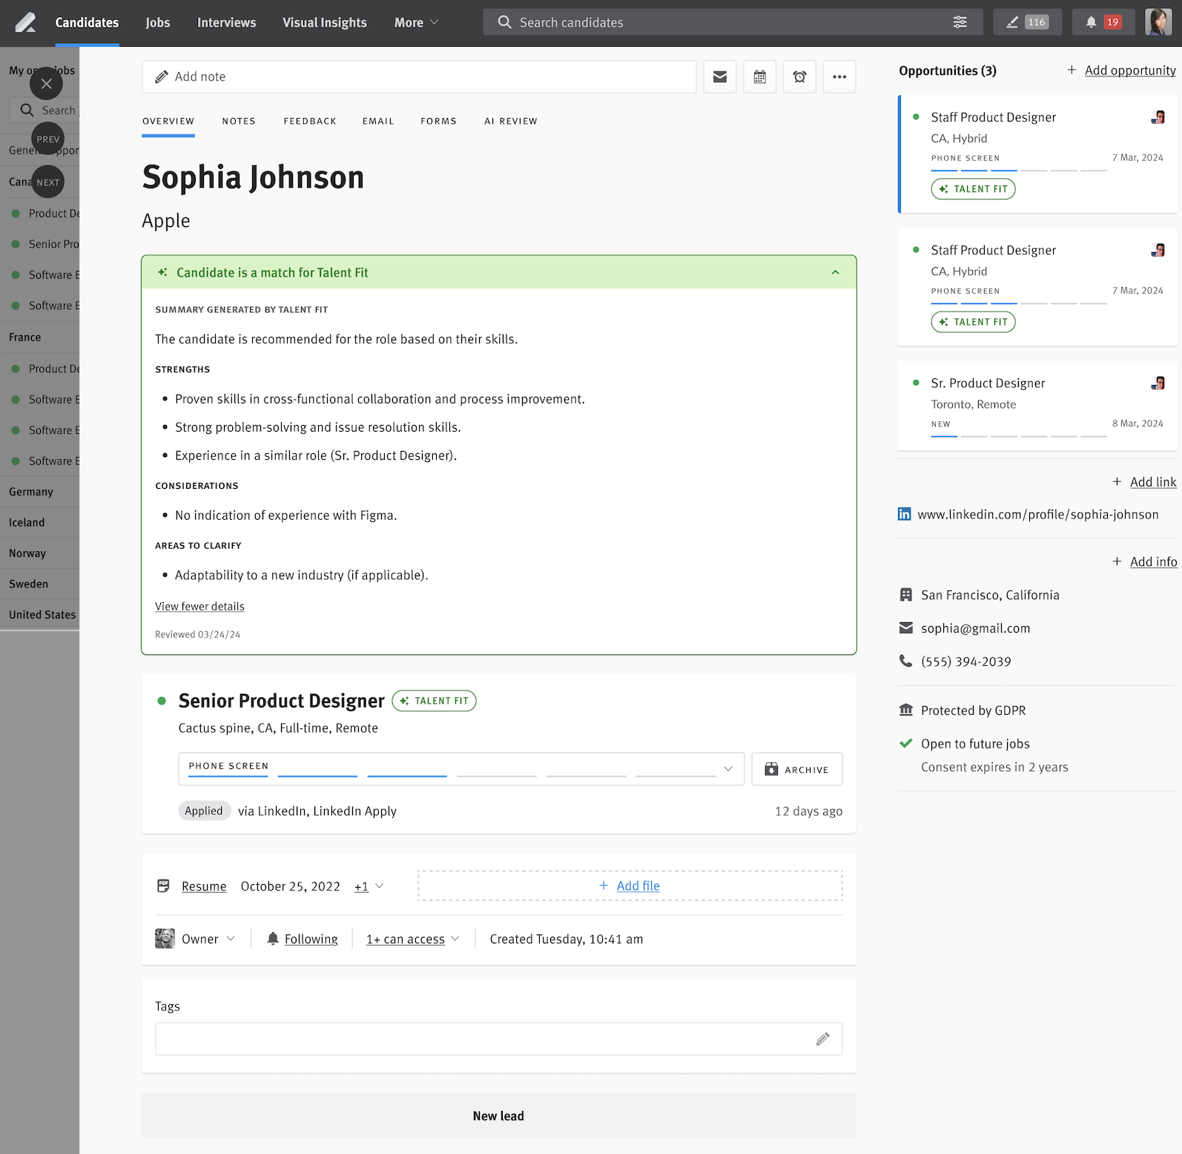The height and width of the screenshot is (1154, 1182).
Task: Go to next candidate with NEXT
Action: tap(48, 182)
